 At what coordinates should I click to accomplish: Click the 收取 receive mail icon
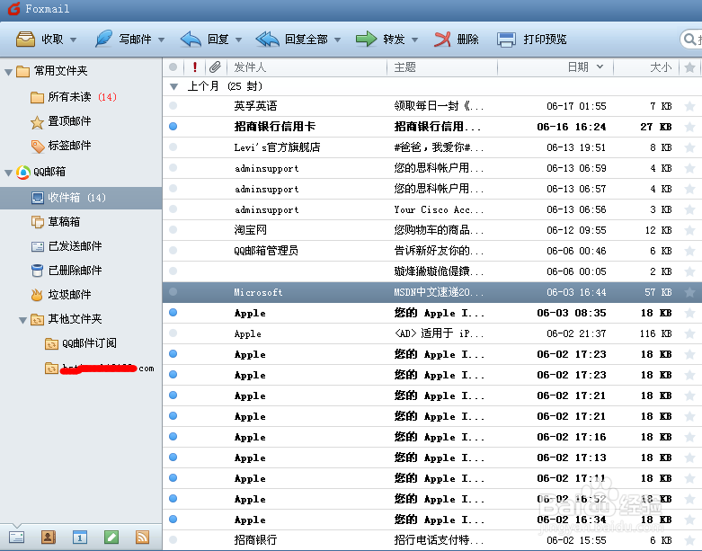[25, 40]
